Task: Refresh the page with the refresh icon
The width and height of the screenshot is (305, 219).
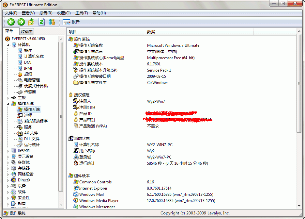Action: pyautogui.click(x=41, y=22)
